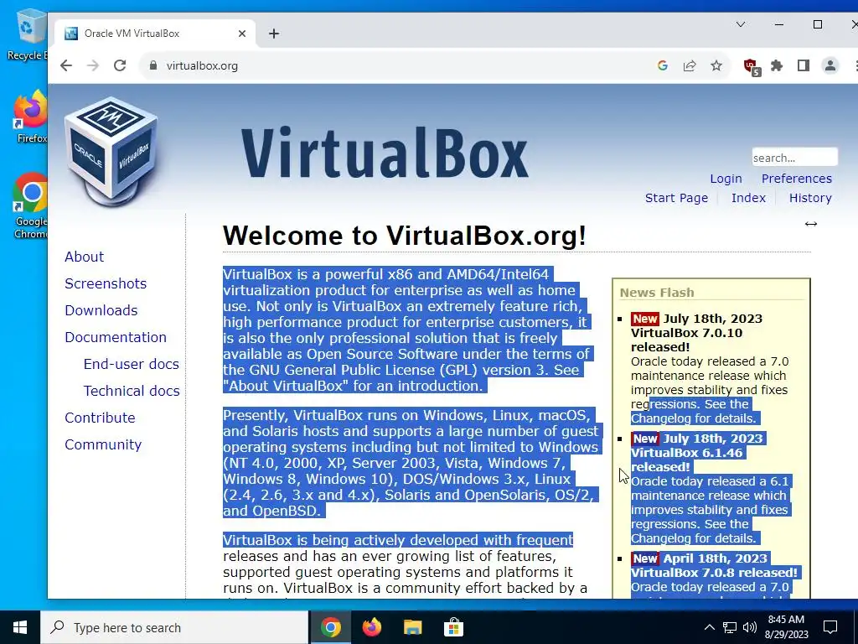Bookmark this page with the star icon
The height and width of the screenshot is (644, 858).
pos(716,65)
